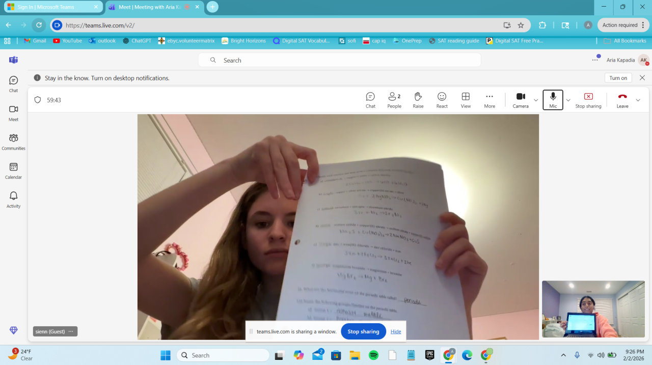Toggle the Mic mute
The image size is (652, 365).
[553, 100]
